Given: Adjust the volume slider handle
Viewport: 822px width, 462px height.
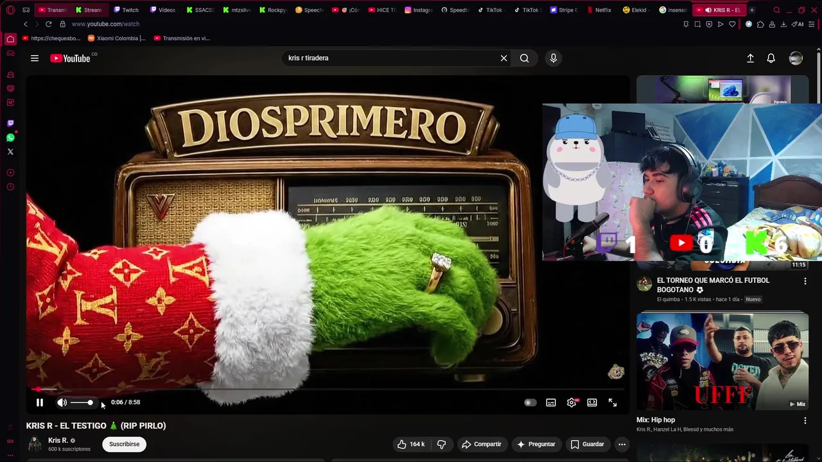Looking at the screenshot, I should click(x=90, y=402).
